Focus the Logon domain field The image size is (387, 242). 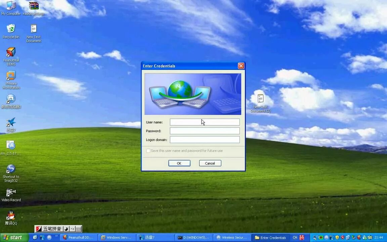tap(205, 139)
